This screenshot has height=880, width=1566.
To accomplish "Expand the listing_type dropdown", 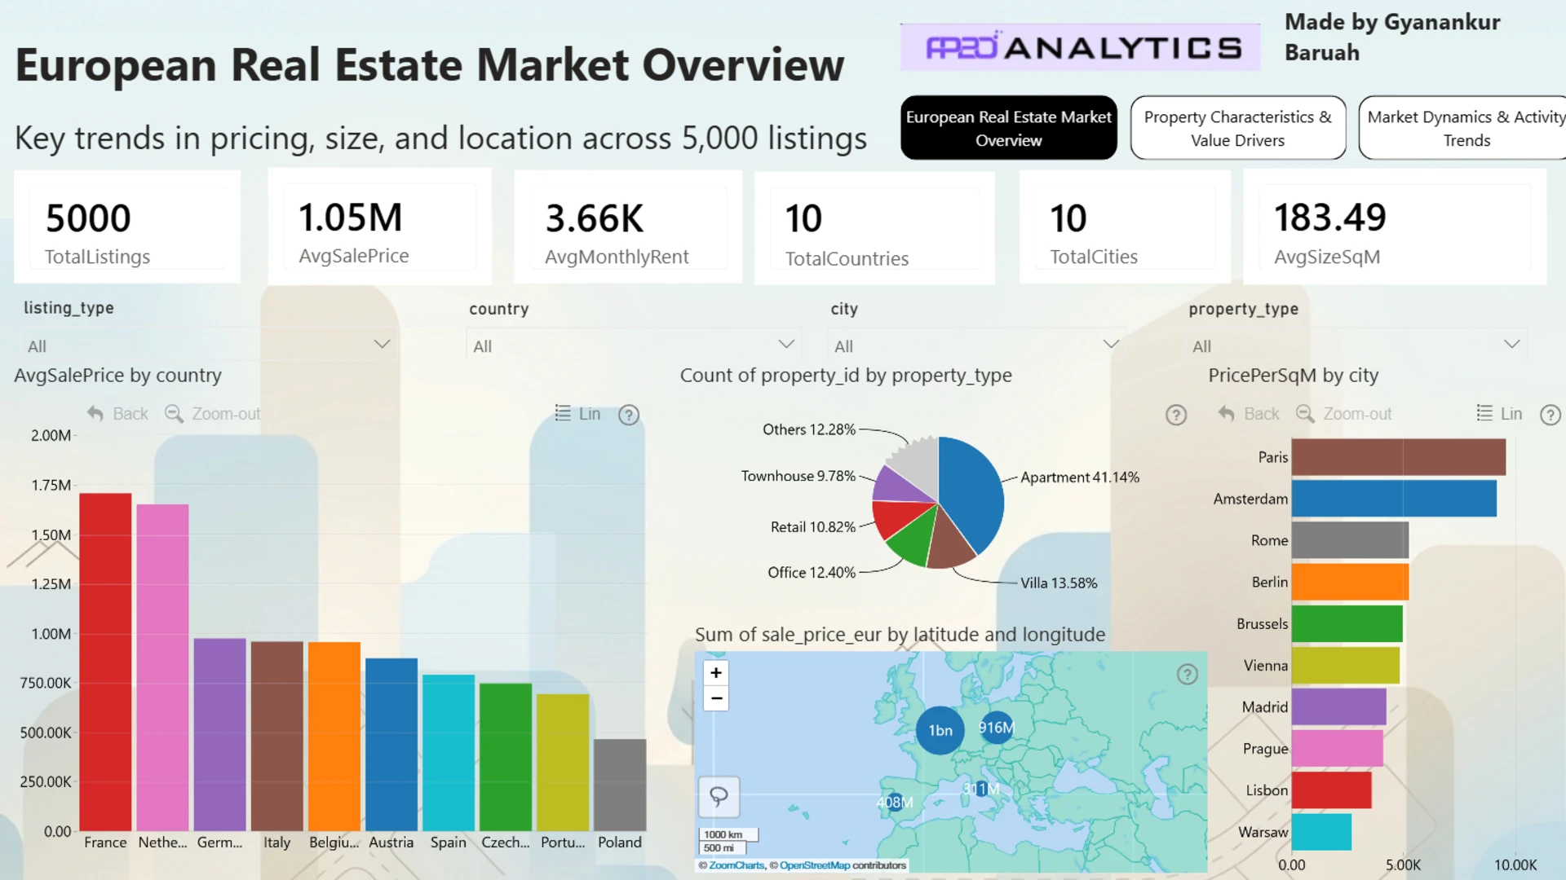I will [x=382, y=344].
